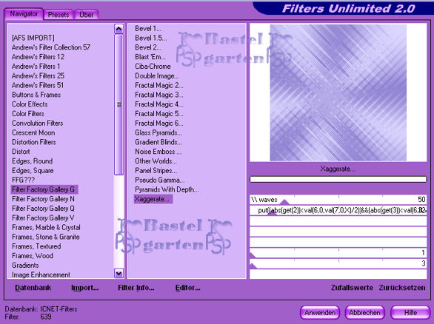Choose the Noise Emboss... filter
Screen dimensions: 434x324
158,152
